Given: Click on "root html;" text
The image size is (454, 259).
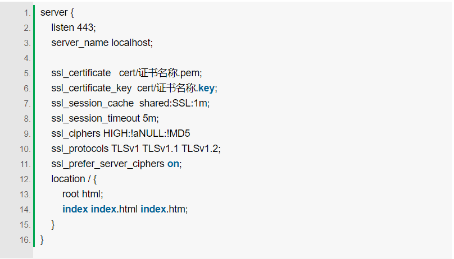Looking at the screenshot, I should (x=83, y=194).
